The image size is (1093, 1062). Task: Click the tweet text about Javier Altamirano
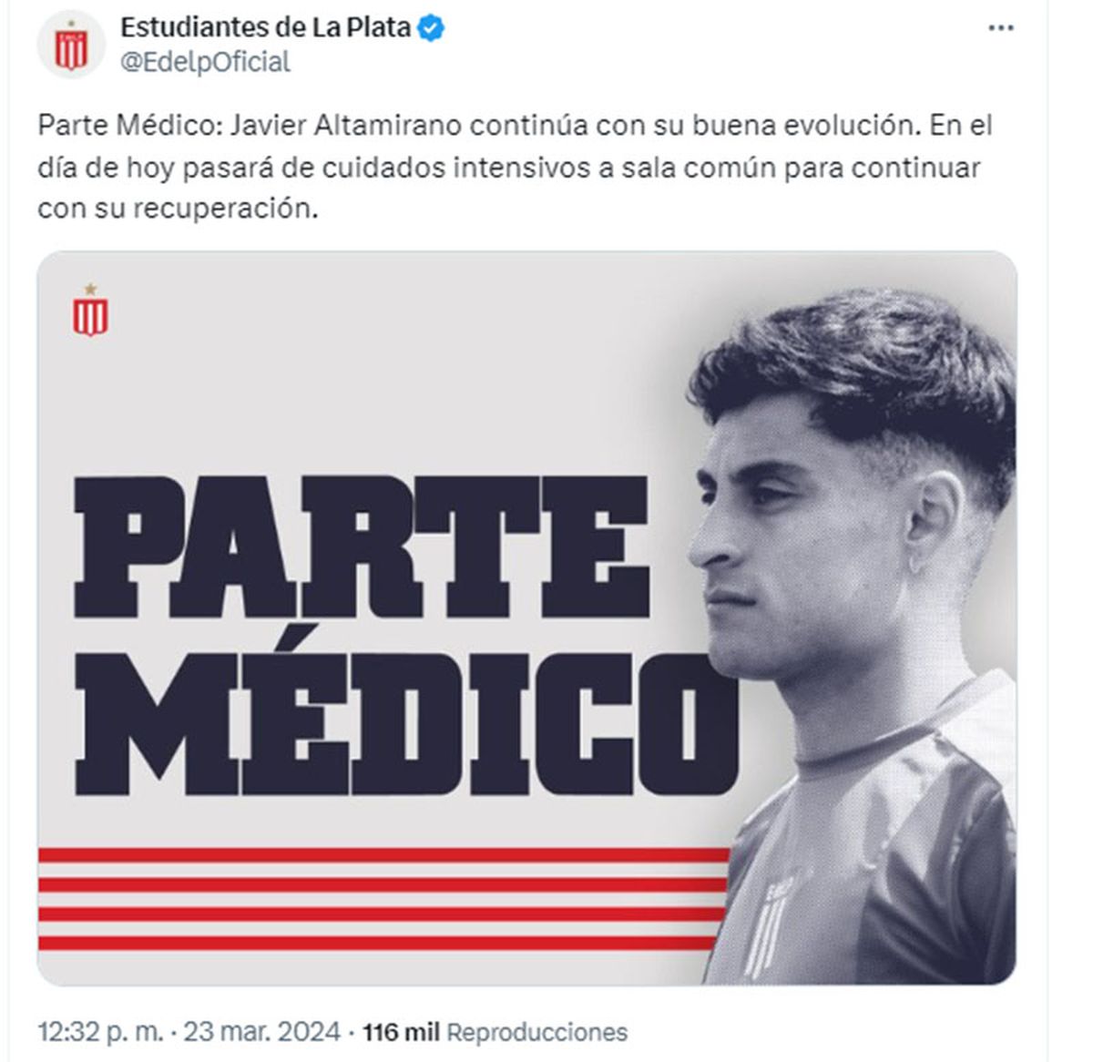click(x=515, y=167)
